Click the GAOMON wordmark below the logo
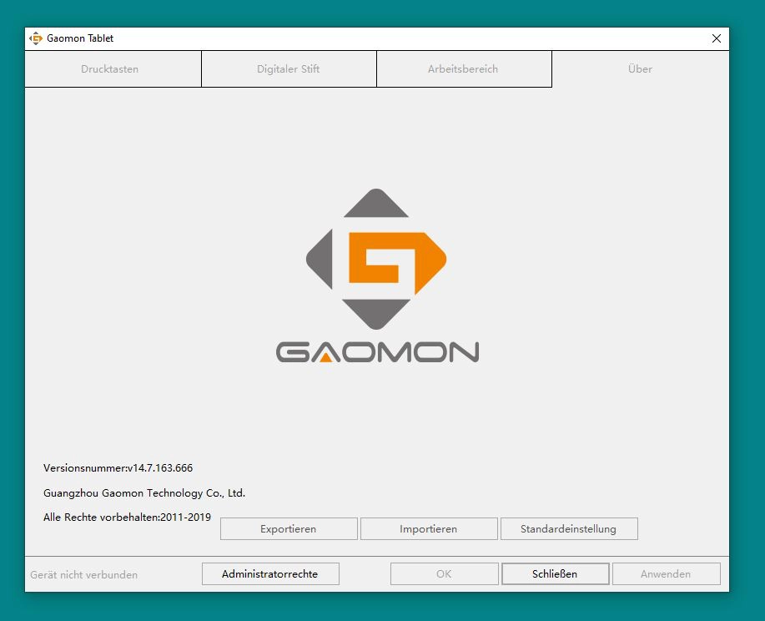The image size is (765, 621). pyautogui.click(x=377, y=352)
